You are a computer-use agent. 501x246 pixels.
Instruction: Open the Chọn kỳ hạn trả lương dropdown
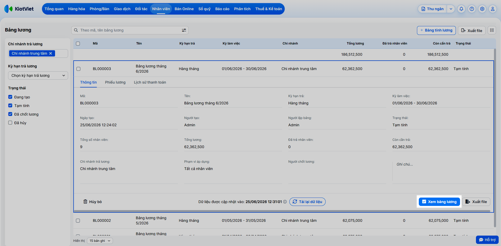tap(38, 75)
